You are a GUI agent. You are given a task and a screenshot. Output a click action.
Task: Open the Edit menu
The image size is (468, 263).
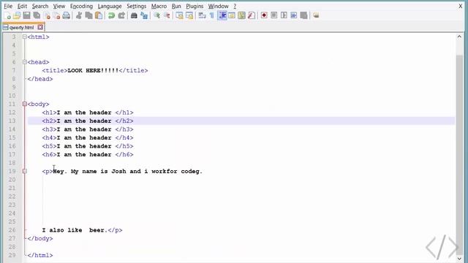[22, 6]
